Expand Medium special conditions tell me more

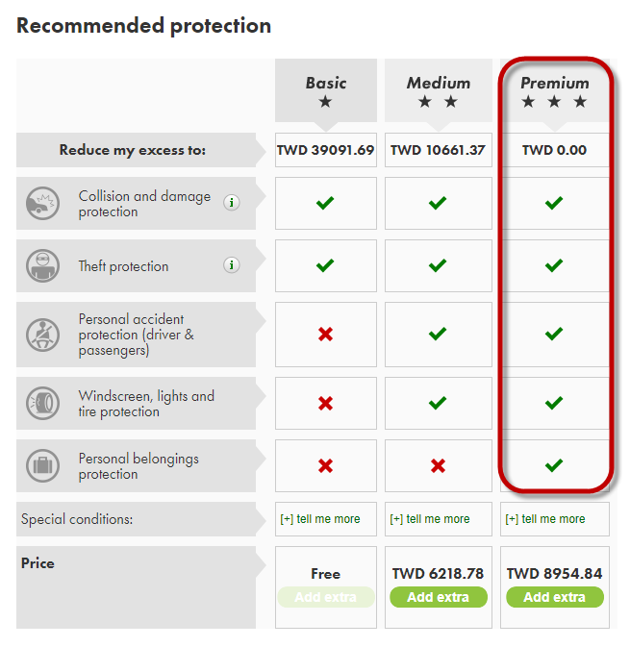pyautogui.click(x=430, y=519)
